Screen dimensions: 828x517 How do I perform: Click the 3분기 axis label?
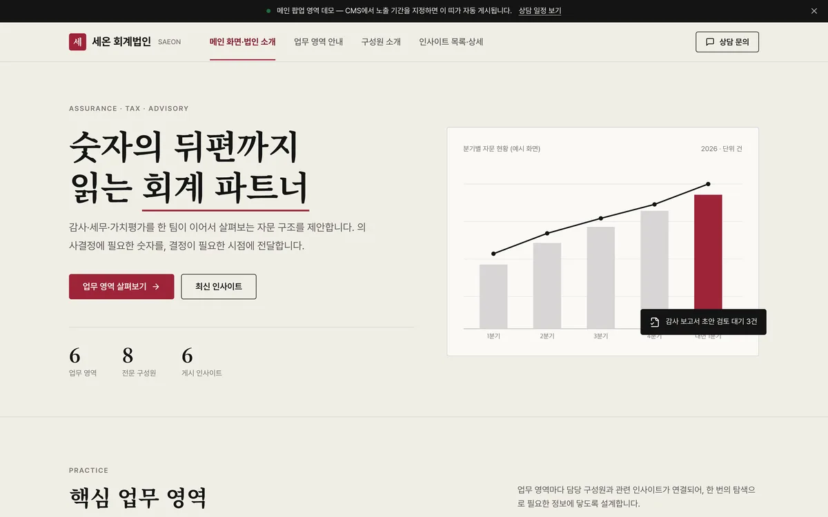point(601,336)
